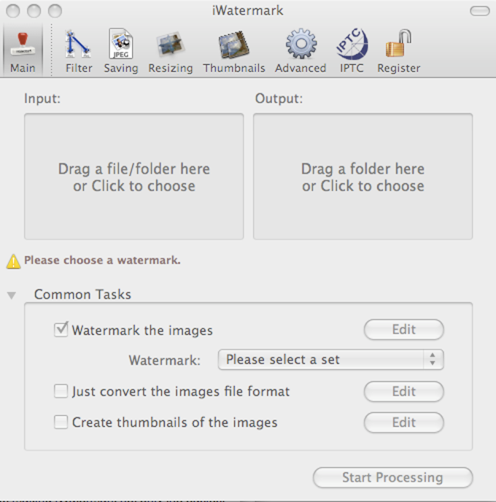
Task: Click the 'Please choose a watermark.' message
Action: [x=102, y=260]
